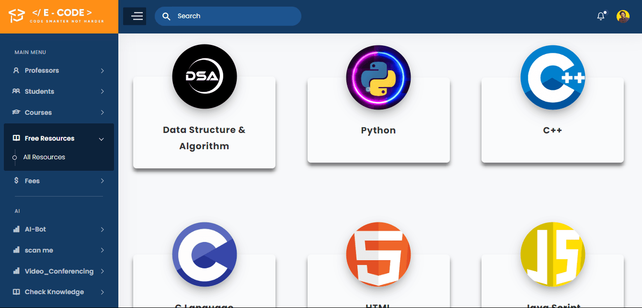The width and height of the screenshot is (642, 308).
Task: Click the Free Resources book icon
Action: 16,138
